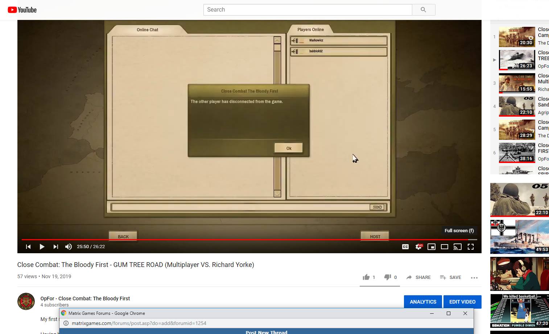Open the three-dot more actions menu
This screenshot has height=334, width=549.
(474, 278)
